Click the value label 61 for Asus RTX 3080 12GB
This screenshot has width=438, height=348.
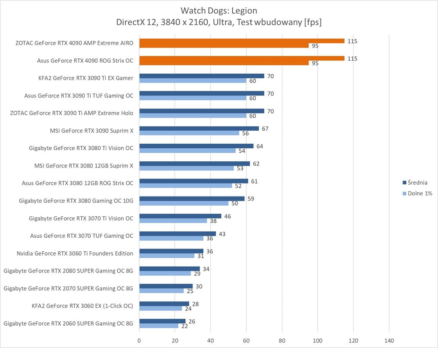coord(254,181)
